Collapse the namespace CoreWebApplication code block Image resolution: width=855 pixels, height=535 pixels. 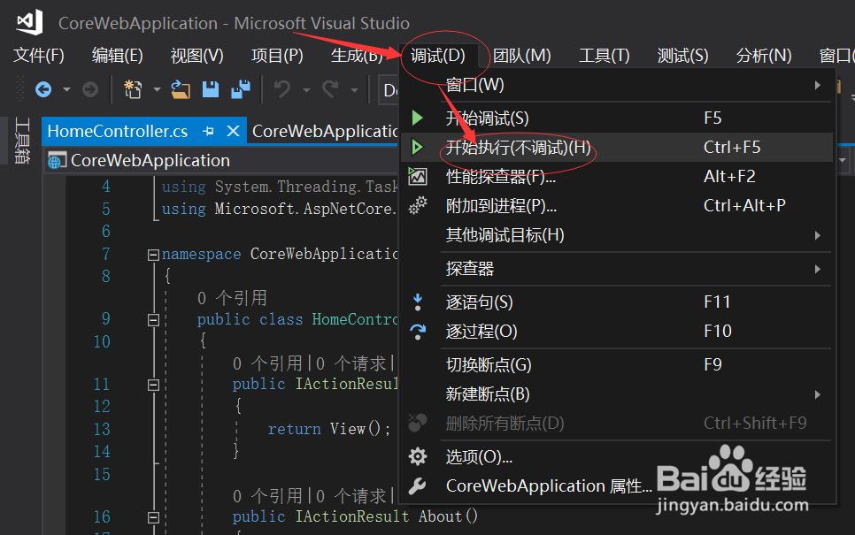click(153, 255)
